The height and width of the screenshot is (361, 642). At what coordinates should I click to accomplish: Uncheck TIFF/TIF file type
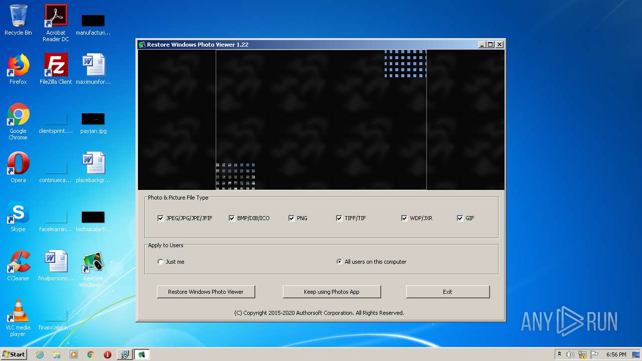pos(339,218)
